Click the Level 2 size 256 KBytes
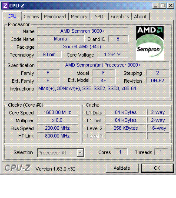 [126, 128]
